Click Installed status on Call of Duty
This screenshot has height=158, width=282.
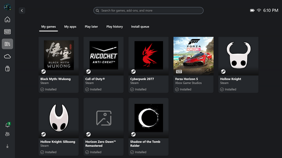[x=93, y=90]
